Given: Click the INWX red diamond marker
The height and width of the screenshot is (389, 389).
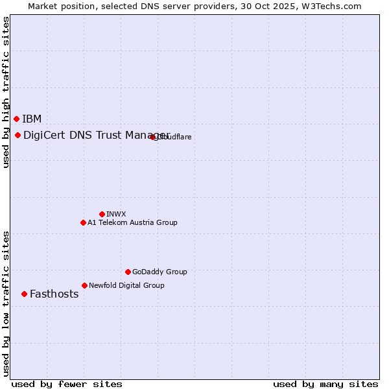Looking at the screenshot, I should pyautogui.click(x=102, y=214).
